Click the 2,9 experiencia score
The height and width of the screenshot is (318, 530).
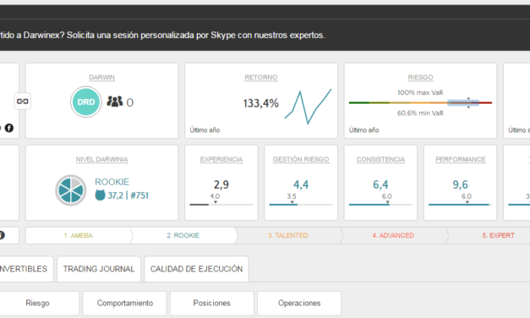pyautogui.click(x=221, y=184)
